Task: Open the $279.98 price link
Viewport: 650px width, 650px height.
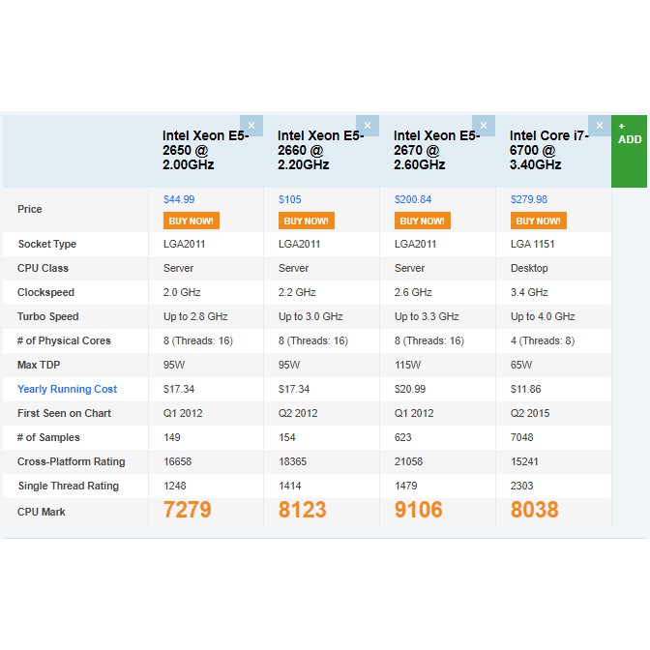Action: coord(529,199)
